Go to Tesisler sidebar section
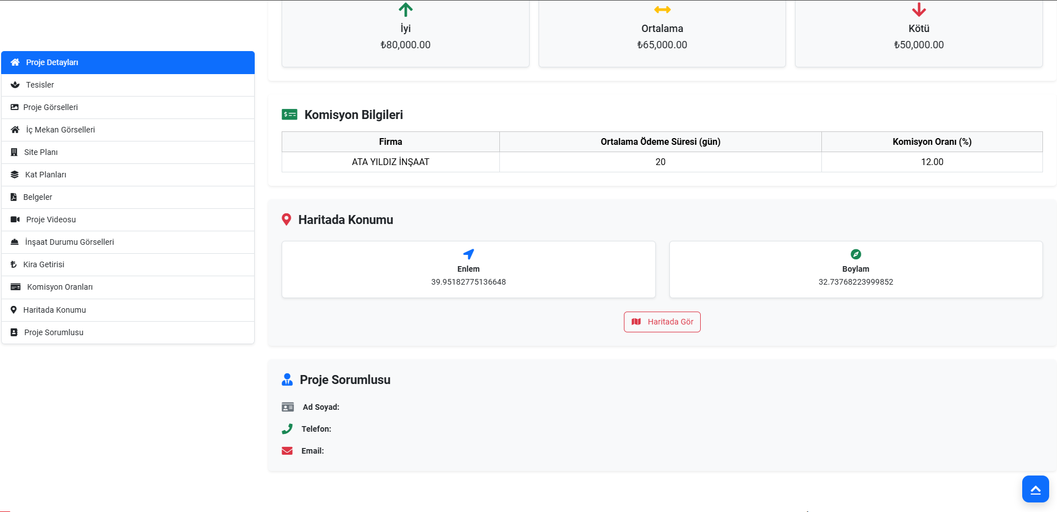Screen dimensions: 1057x512 pyautogui.click(x=128, y=85)
